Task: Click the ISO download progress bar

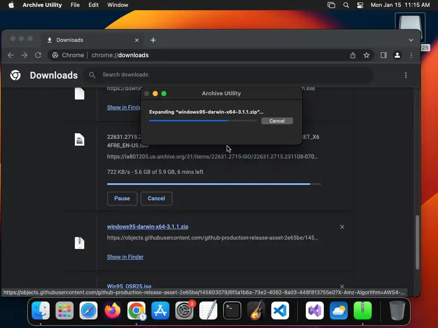Action: [x=214, y=184]
